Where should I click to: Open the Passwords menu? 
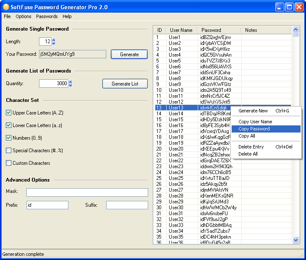coord(47,16)
